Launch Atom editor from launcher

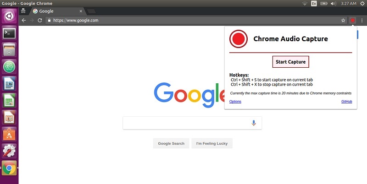tap(9, 67)
